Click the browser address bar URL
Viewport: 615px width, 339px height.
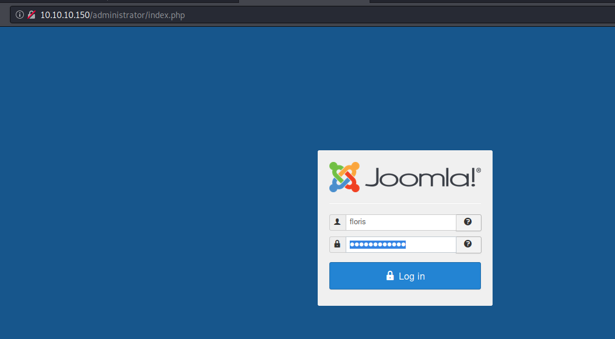pyautogui.click(x=113, y=15)
